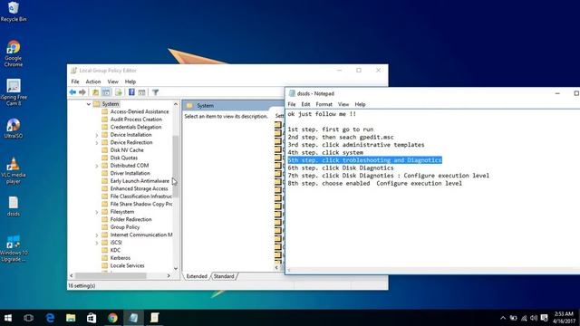Click the tree pane horizontal scrollbar thumb

coord(111,275)
